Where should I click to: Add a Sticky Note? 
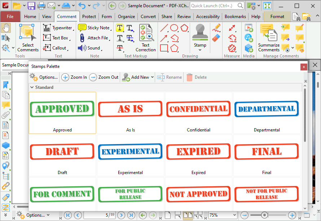(94, 28)
